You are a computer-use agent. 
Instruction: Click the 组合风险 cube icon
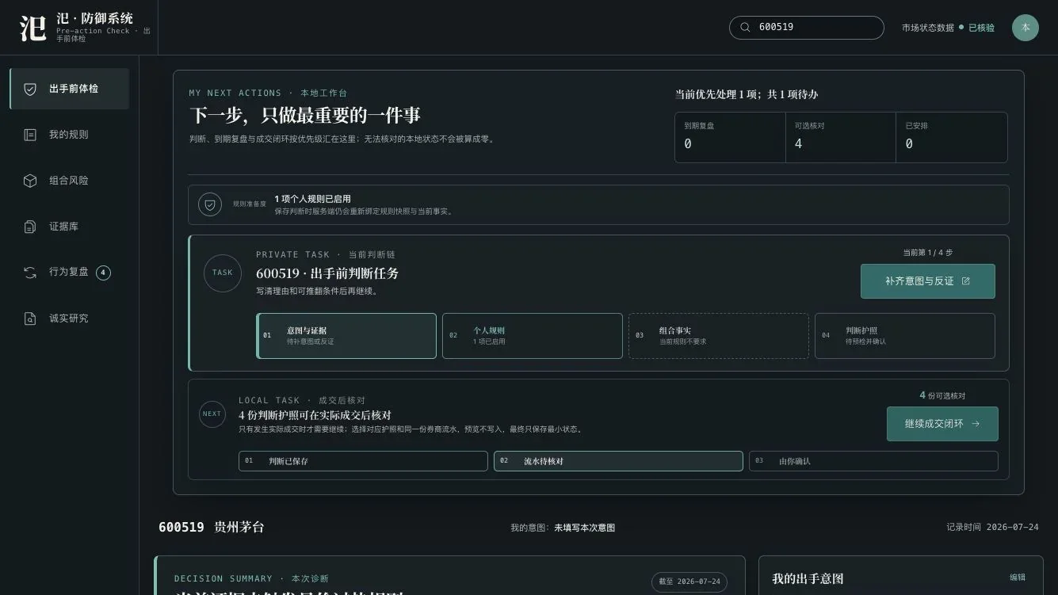(x=30, y=181)
